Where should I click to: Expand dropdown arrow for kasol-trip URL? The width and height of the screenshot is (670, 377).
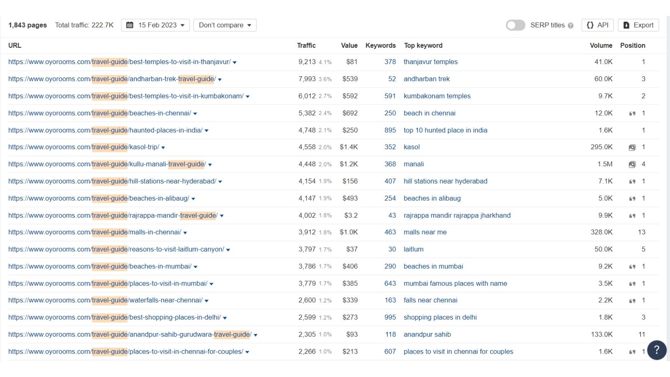[163, 147]
